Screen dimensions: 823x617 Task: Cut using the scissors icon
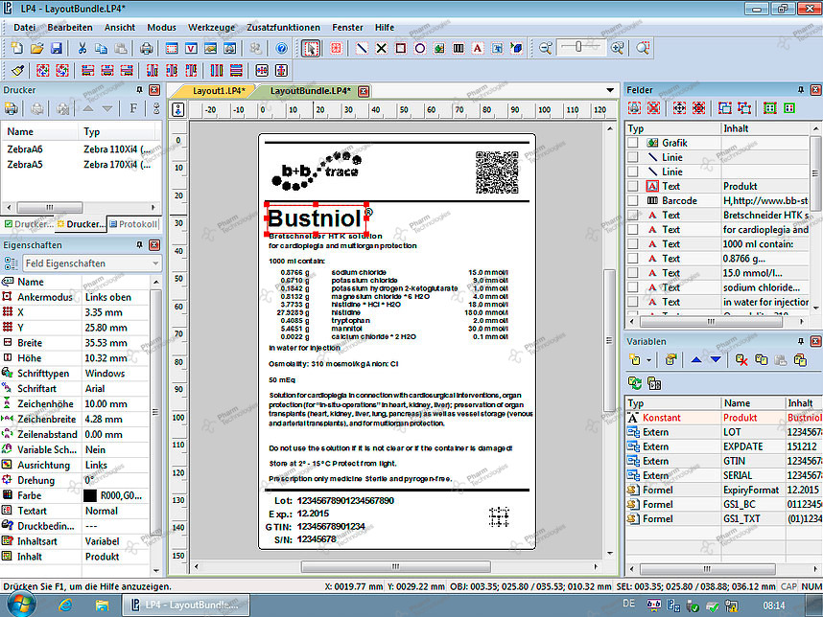82,48
